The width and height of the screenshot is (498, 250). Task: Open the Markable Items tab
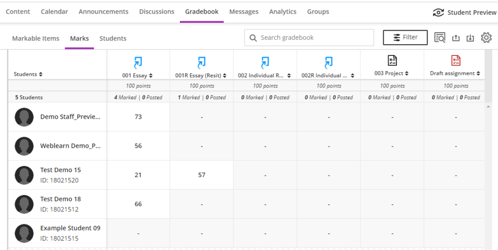(36, 38)
